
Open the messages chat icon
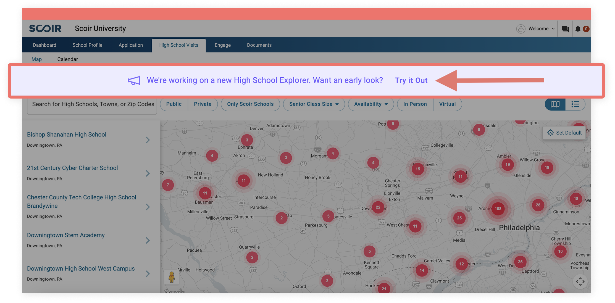point(565,29)
